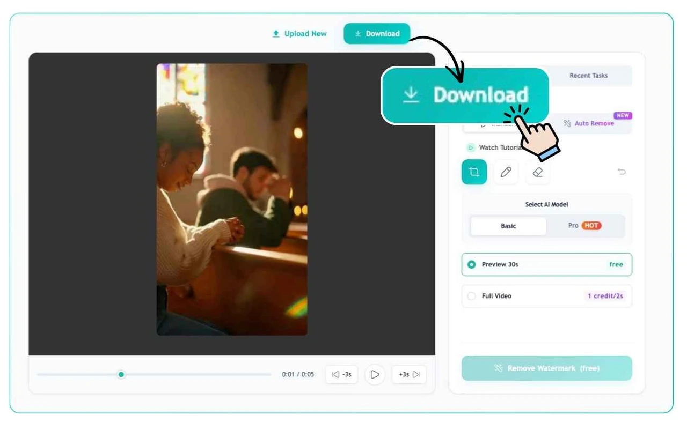Switch to the Pro HOT model
This screenshot has height=422, width=687.
[x=585, y=226]
